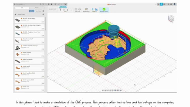Click the project name in the breadcrumb

click(21, 14)
